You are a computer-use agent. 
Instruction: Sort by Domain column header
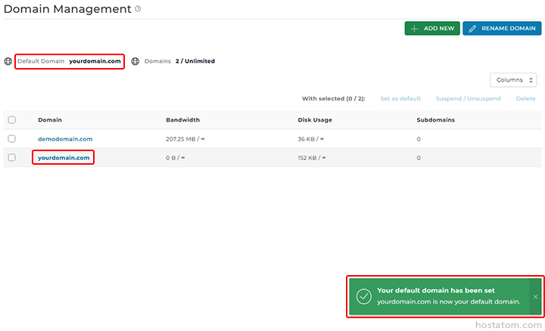pos(50,119)
